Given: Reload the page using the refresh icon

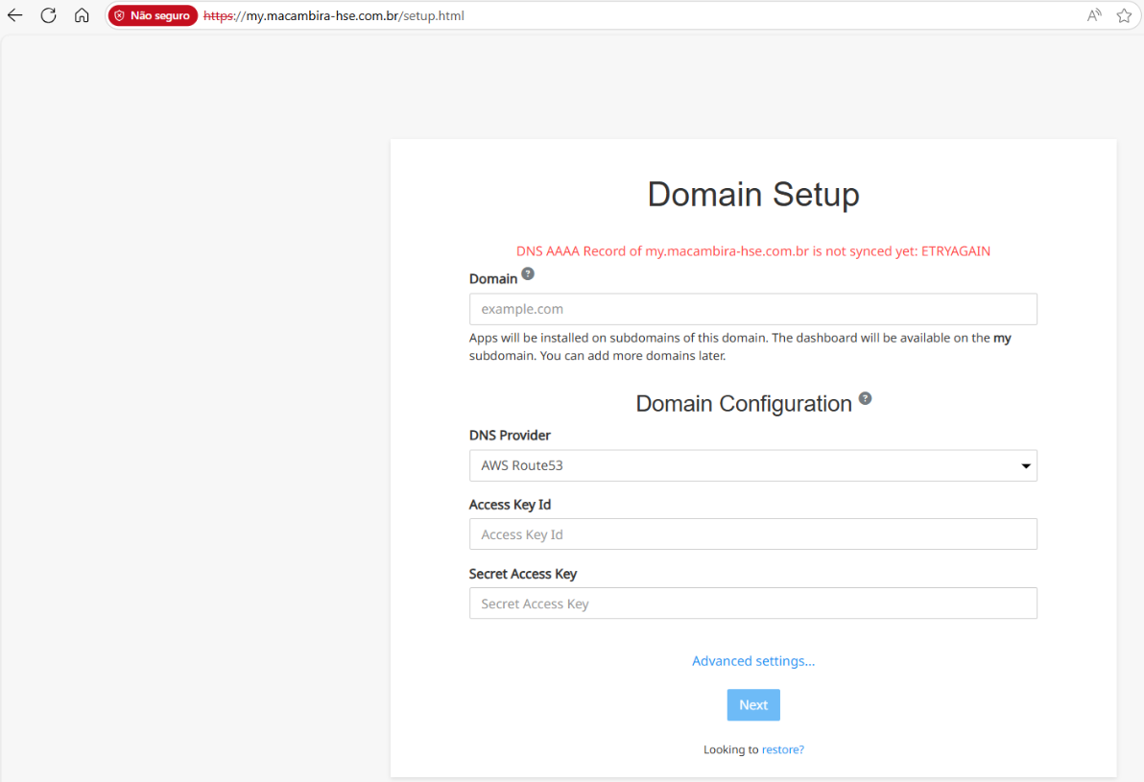Looking at the screenshot, I should point(48,15).
